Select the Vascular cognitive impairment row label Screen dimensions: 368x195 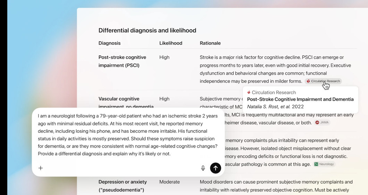click(x=119, y=99)
